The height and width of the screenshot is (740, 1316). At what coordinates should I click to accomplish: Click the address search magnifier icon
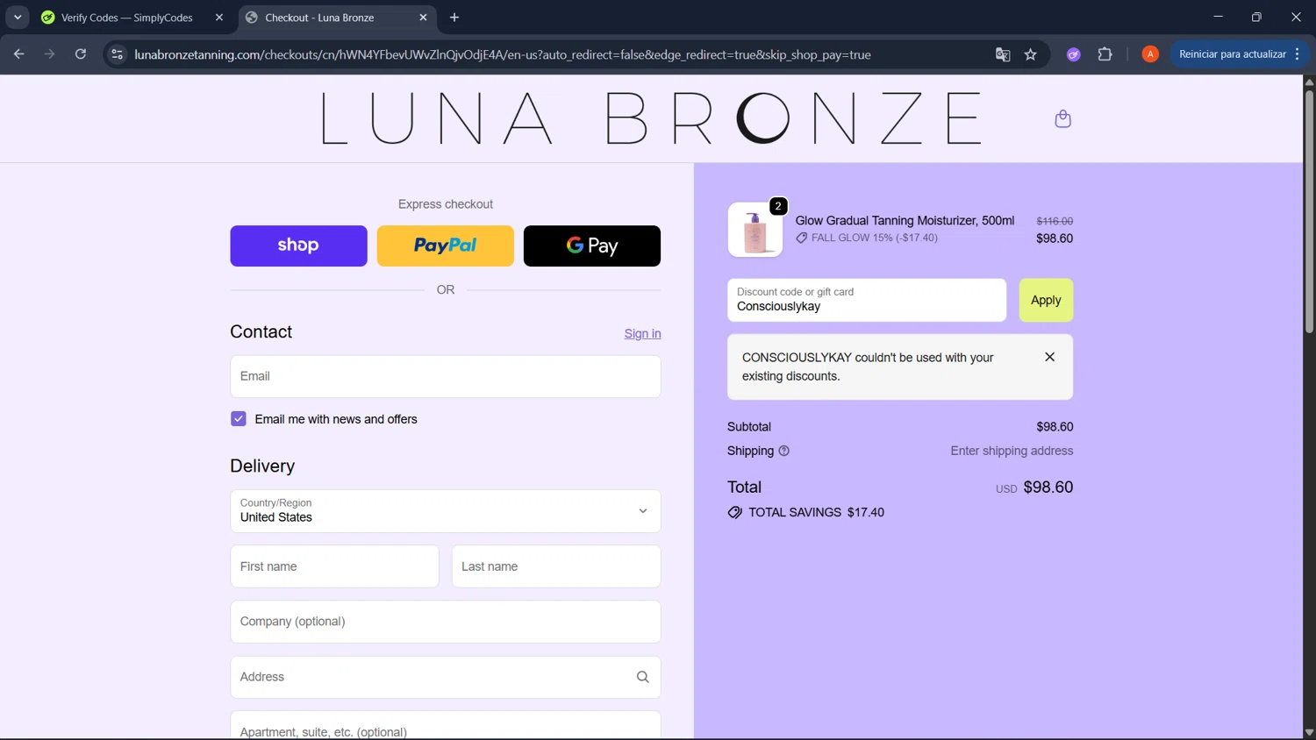642,677
